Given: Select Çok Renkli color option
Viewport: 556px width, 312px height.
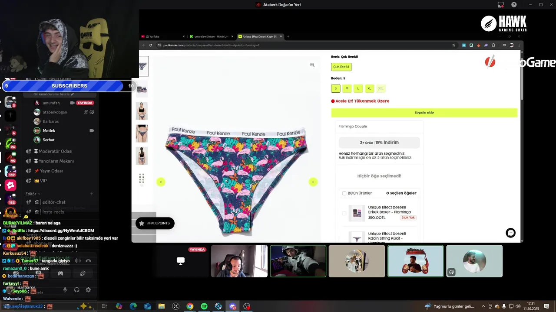Looking at the screenshot, I should click(x=341, y=67).
